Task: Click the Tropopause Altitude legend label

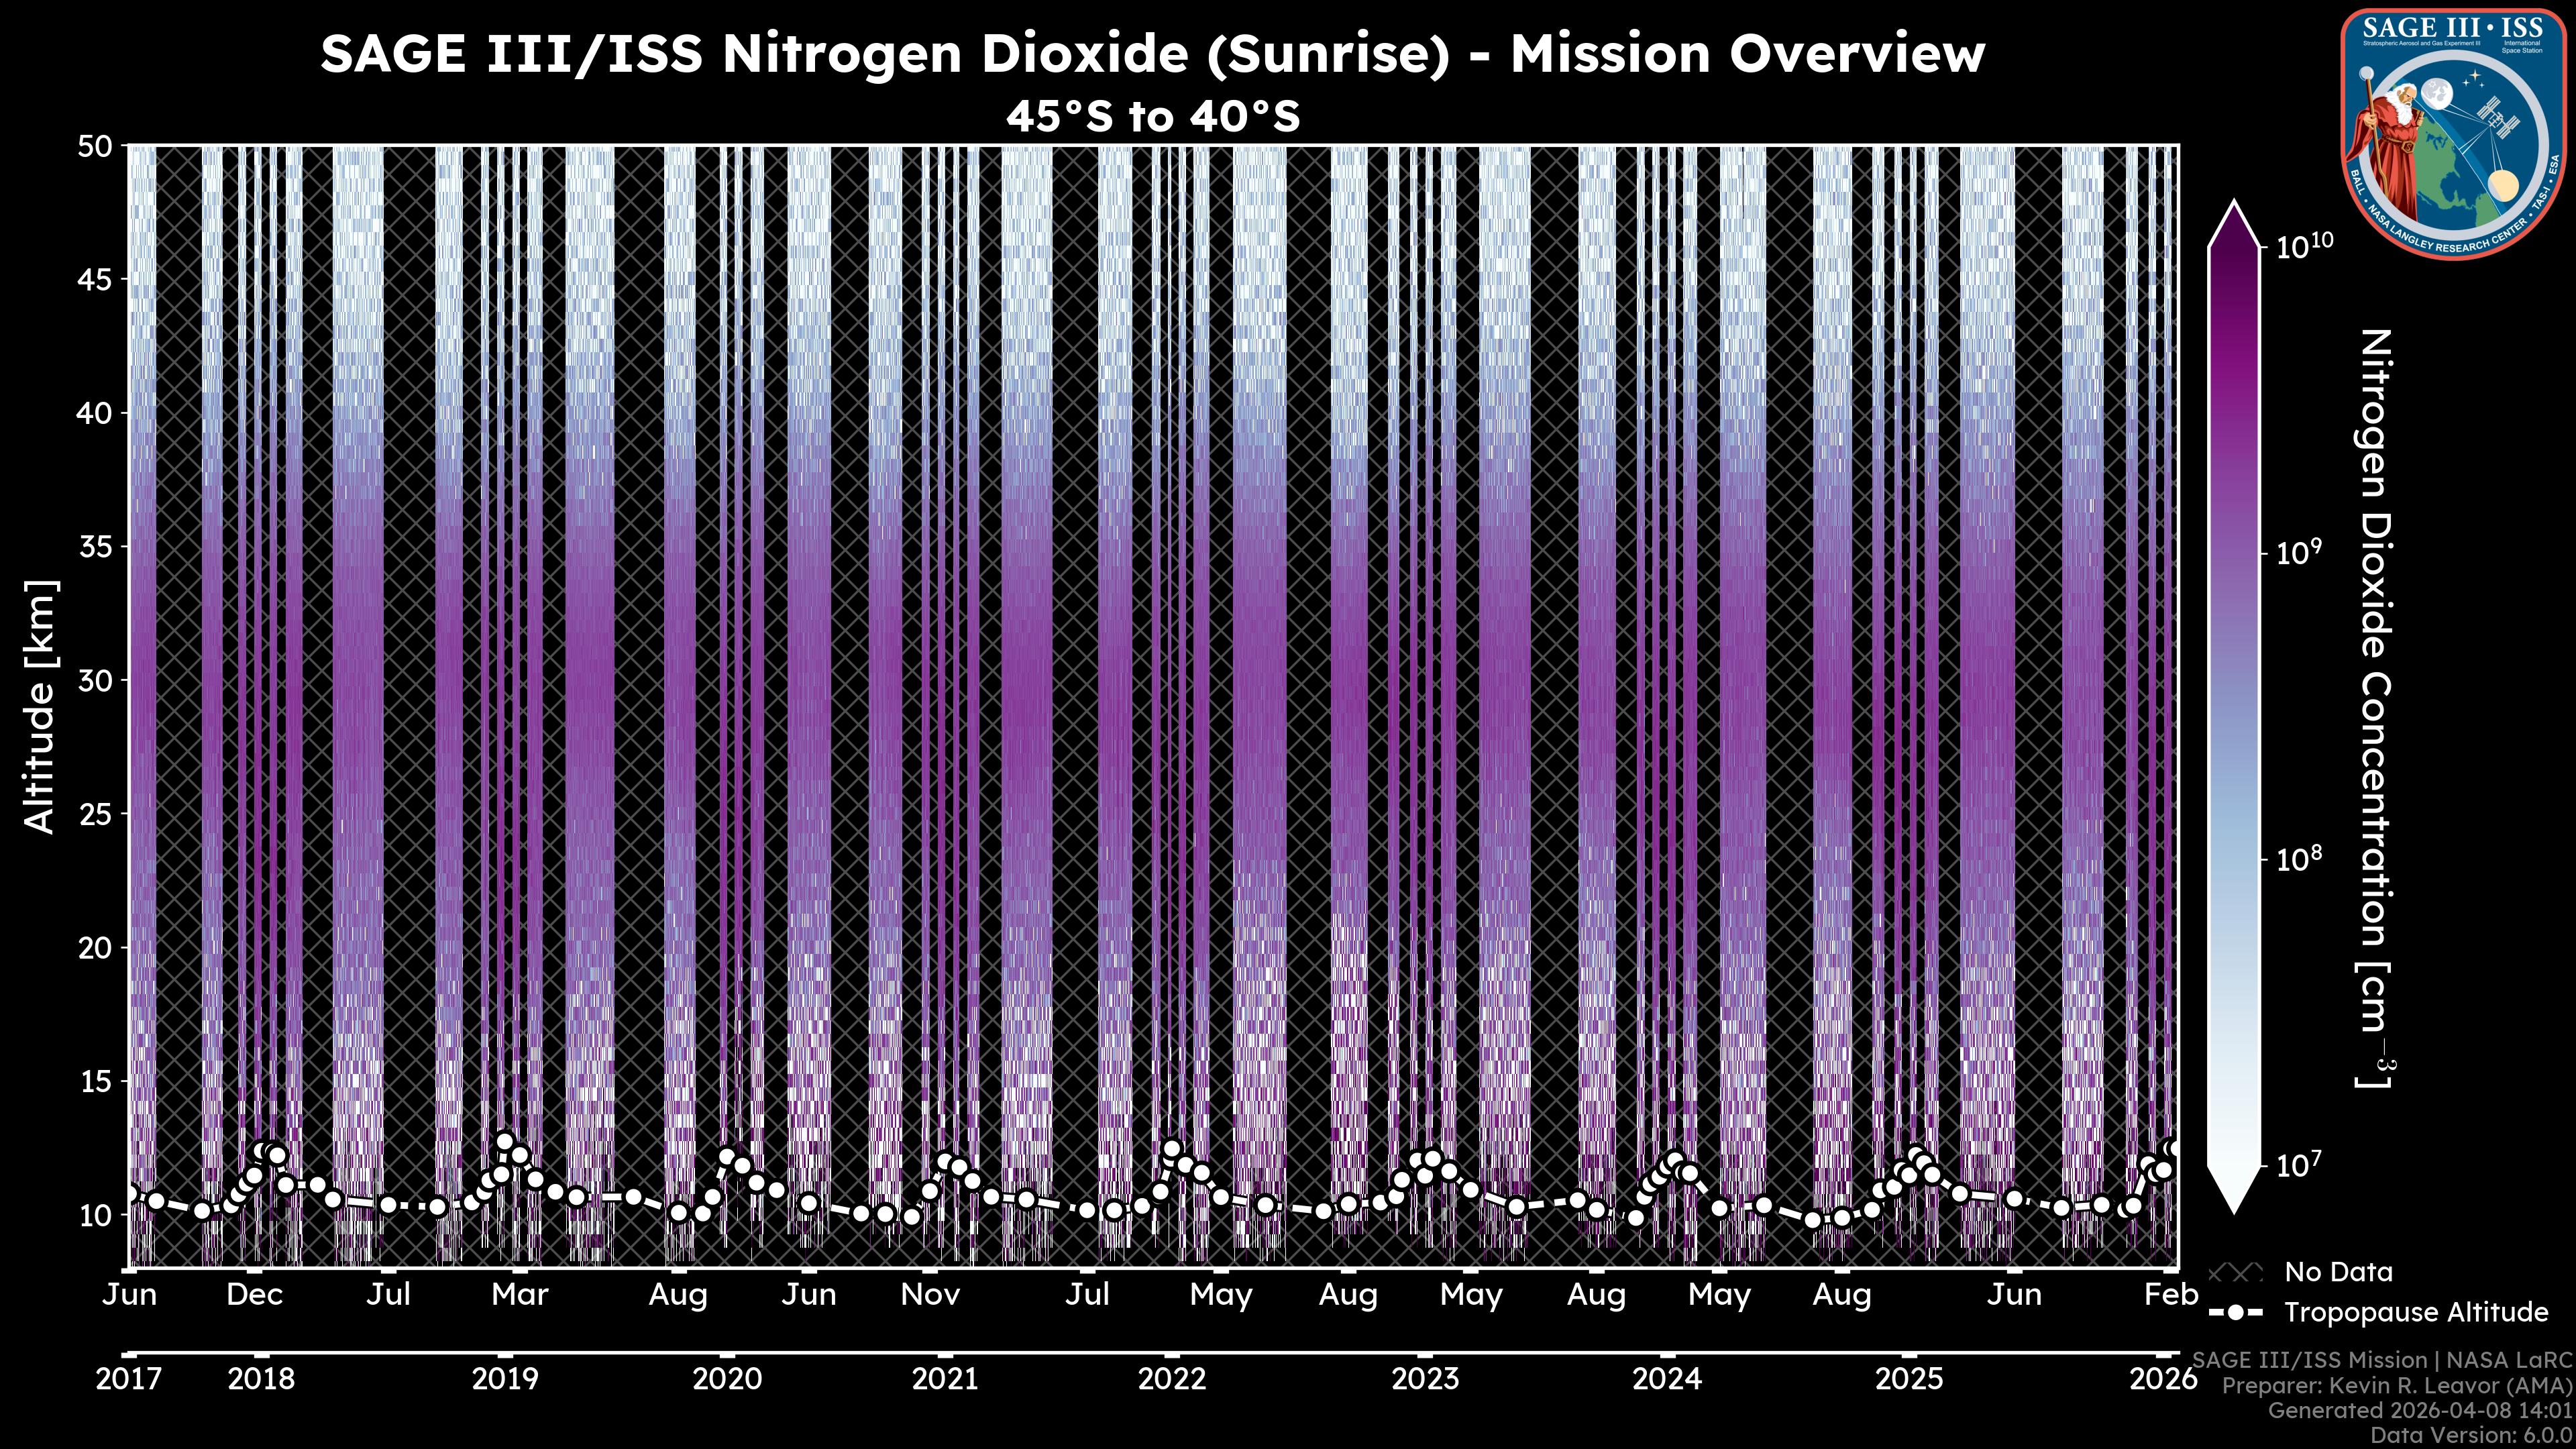Action: 2416,1312
